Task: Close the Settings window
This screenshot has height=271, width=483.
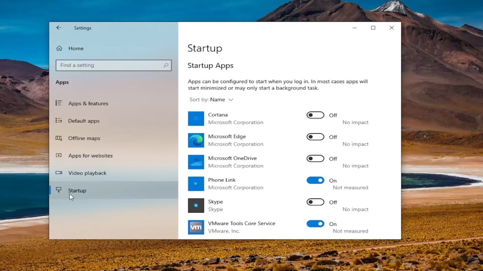Action: coord(392,28)
